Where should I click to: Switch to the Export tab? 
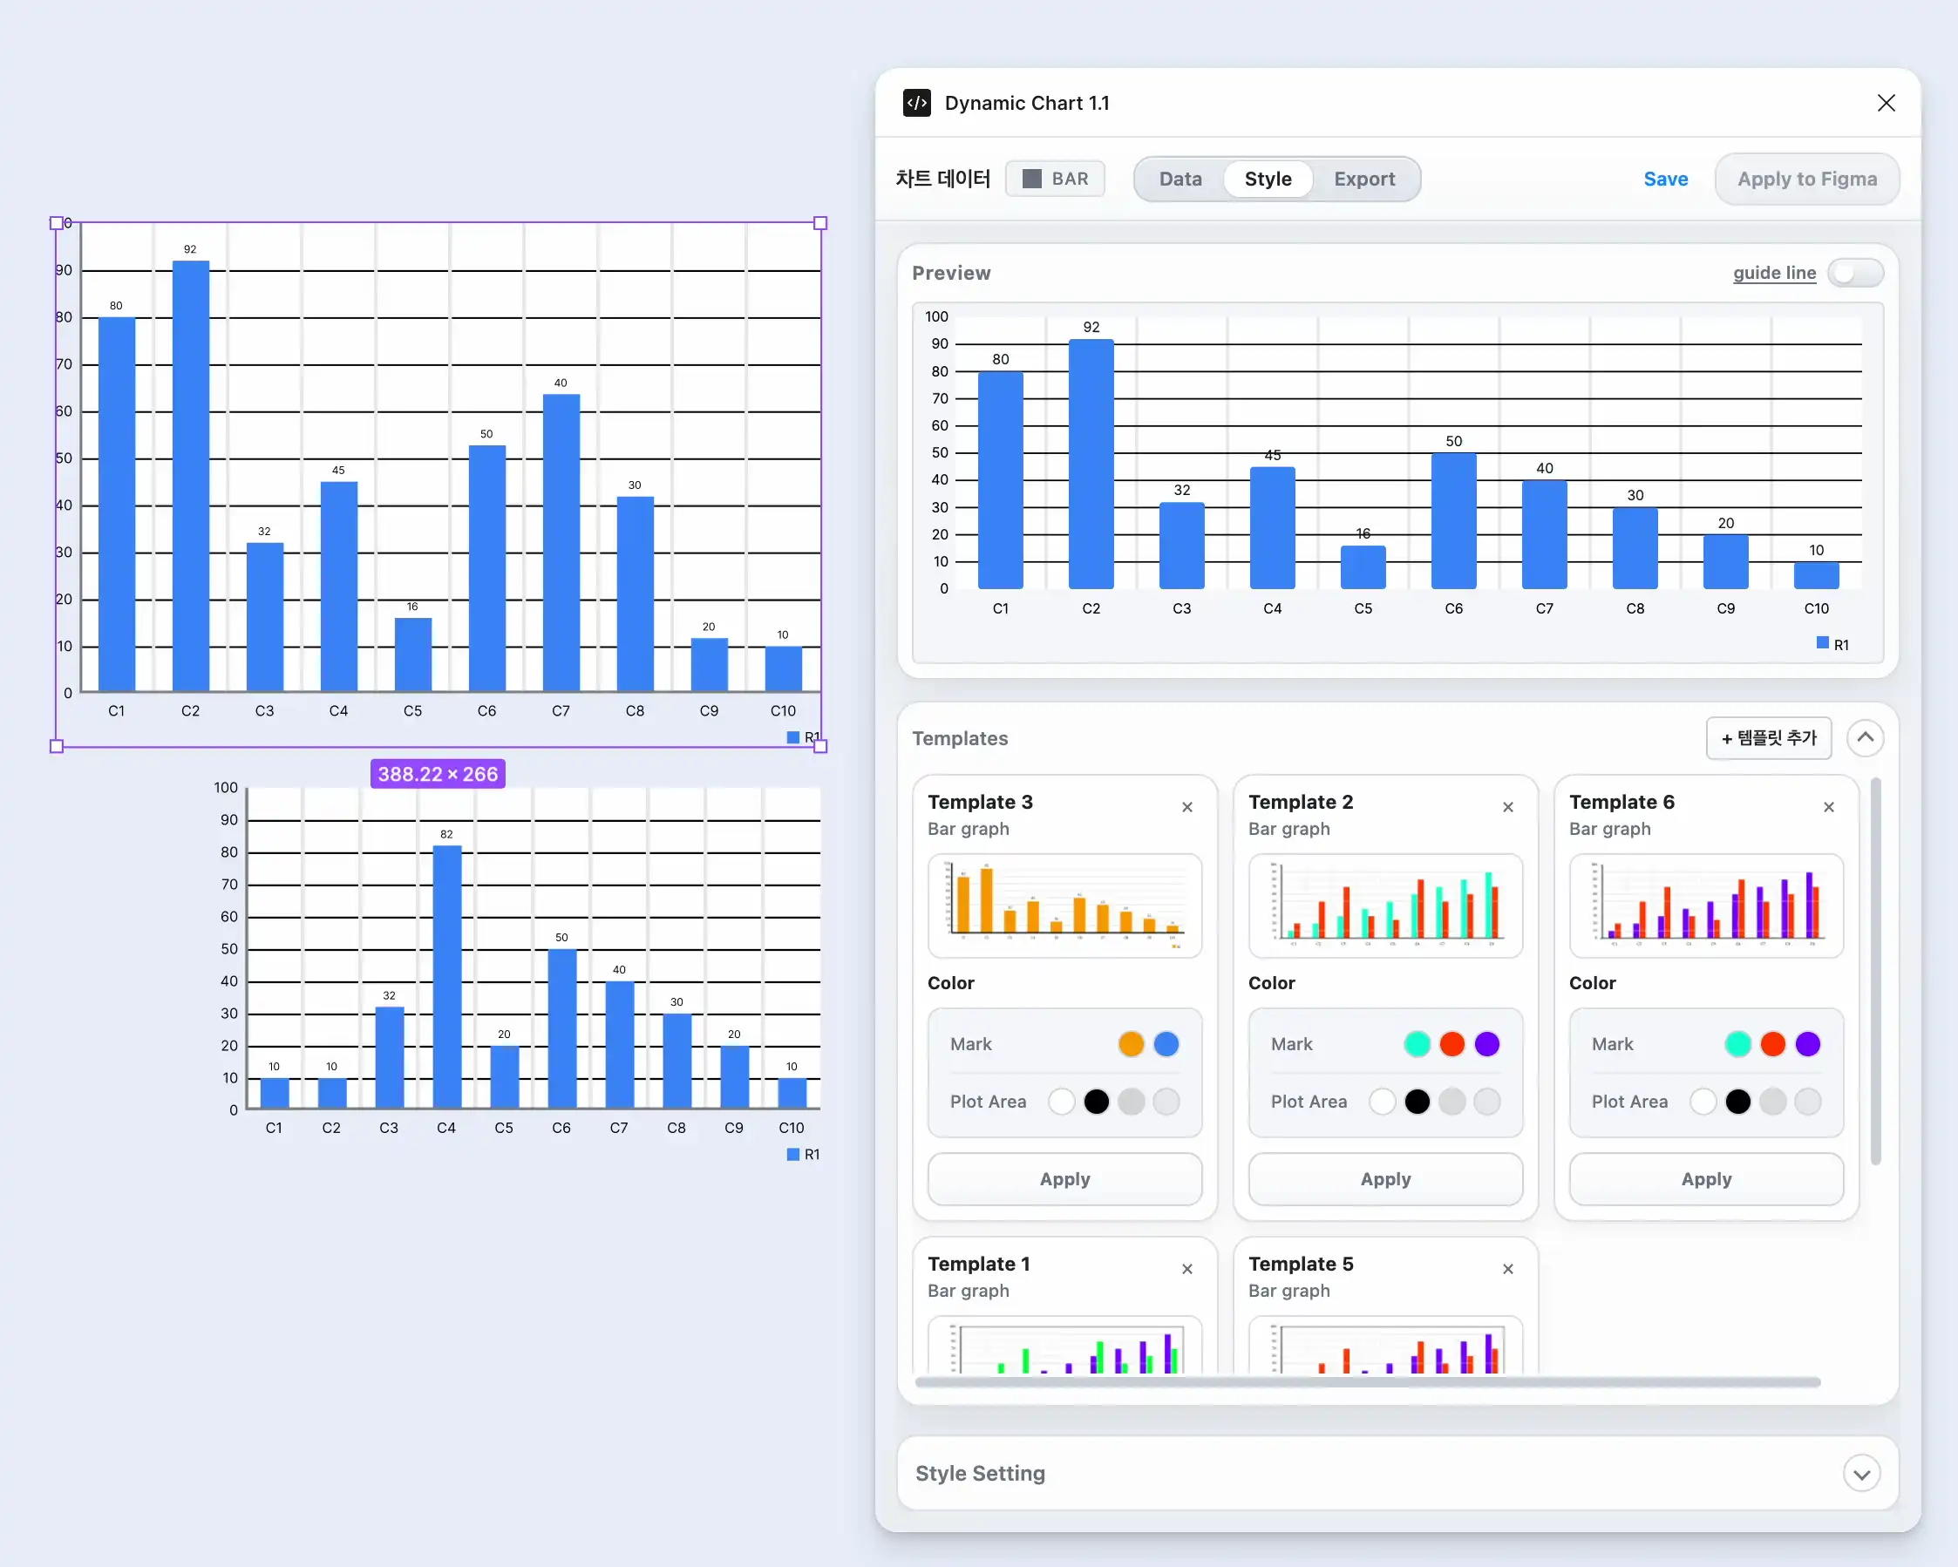tap(1364, 179)
